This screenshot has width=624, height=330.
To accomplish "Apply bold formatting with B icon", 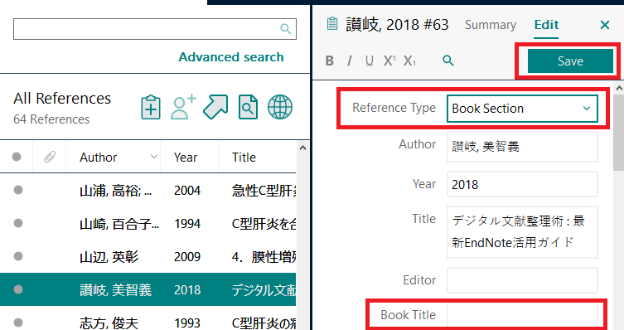I will [330, 61].
